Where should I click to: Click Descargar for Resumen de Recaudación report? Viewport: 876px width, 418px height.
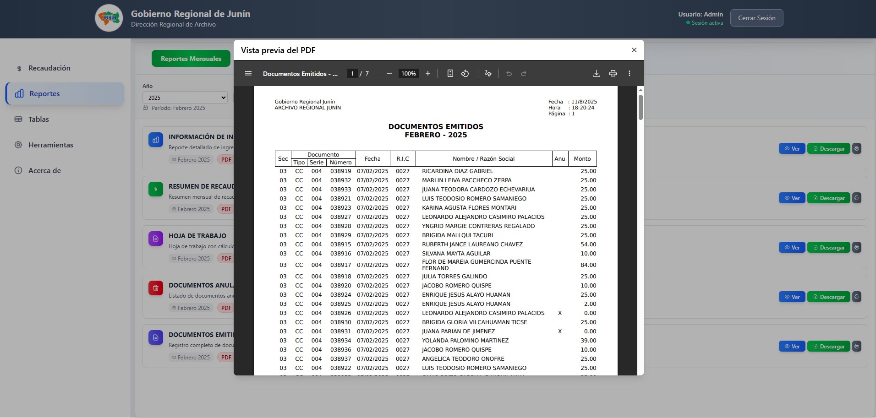[828, 198]
